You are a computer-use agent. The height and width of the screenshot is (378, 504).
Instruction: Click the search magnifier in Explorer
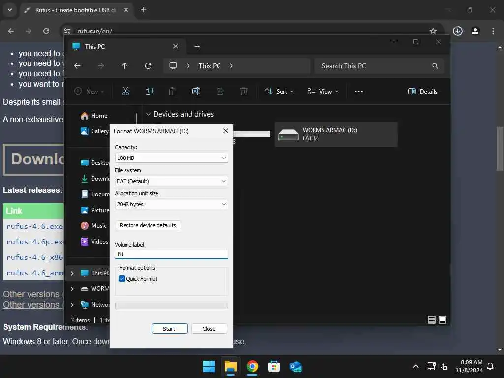point(435,66)
